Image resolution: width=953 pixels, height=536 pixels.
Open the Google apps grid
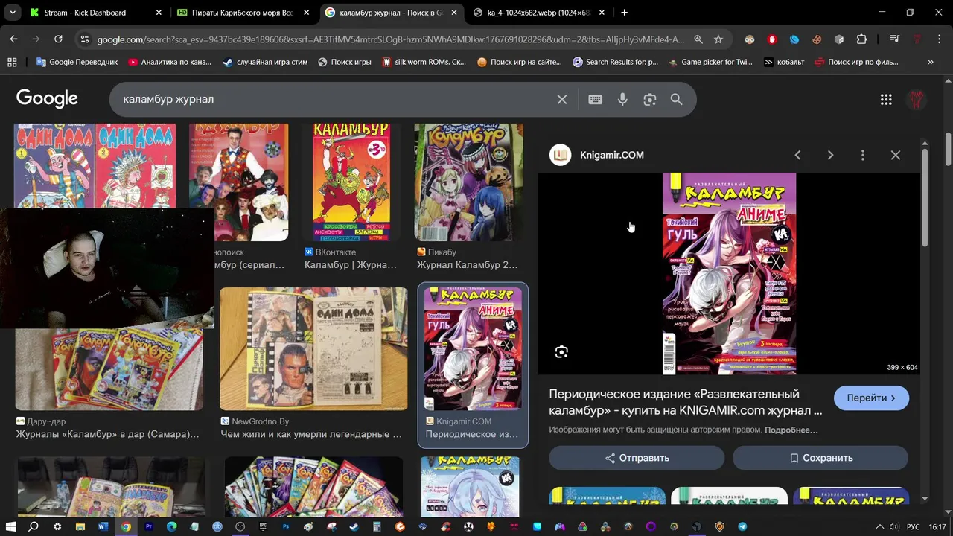tap(886, 99)
